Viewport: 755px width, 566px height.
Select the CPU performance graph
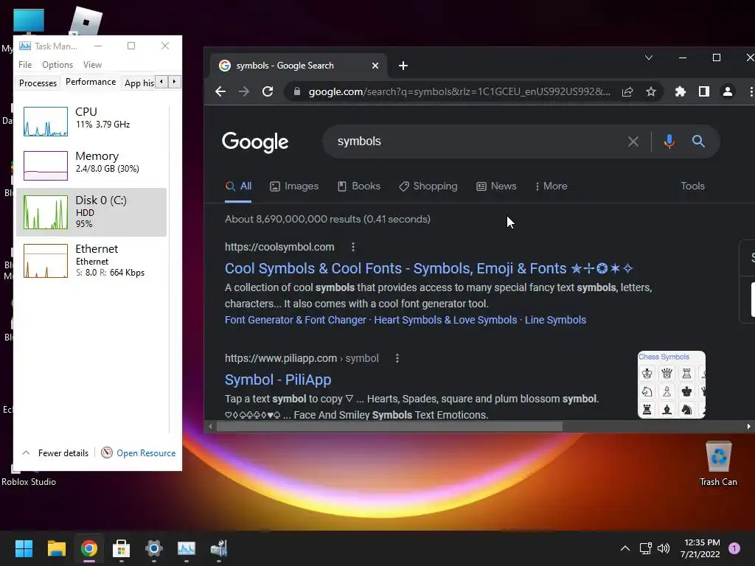(x=45, y=122)
